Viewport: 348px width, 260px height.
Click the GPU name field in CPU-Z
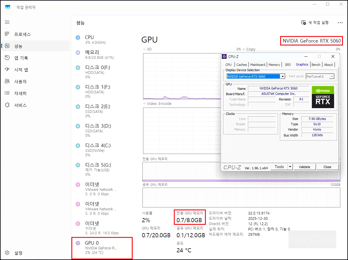pyautogui.click(x=278, y=88)
